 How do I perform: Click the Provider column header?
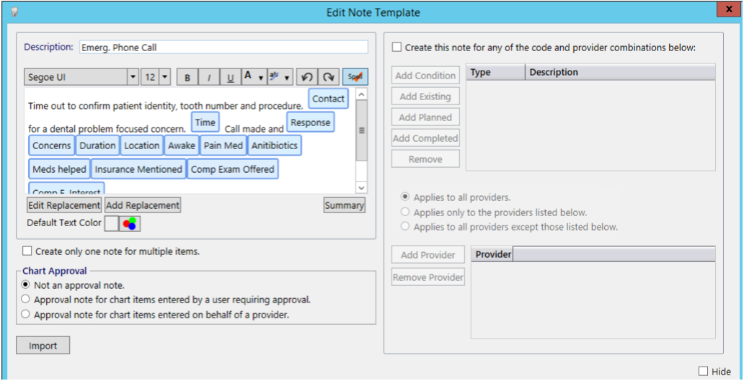(492, 254)
